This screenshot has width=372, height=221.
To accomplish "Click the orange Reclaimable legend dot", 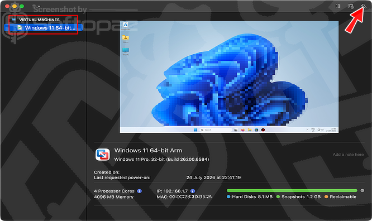I will point(326,196).
